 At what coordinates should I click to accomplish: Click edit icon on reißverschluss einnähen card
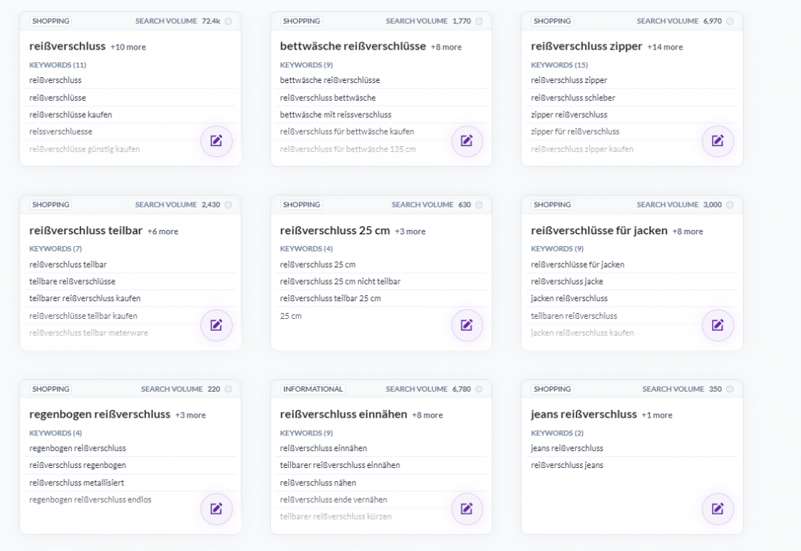[467, 509]
